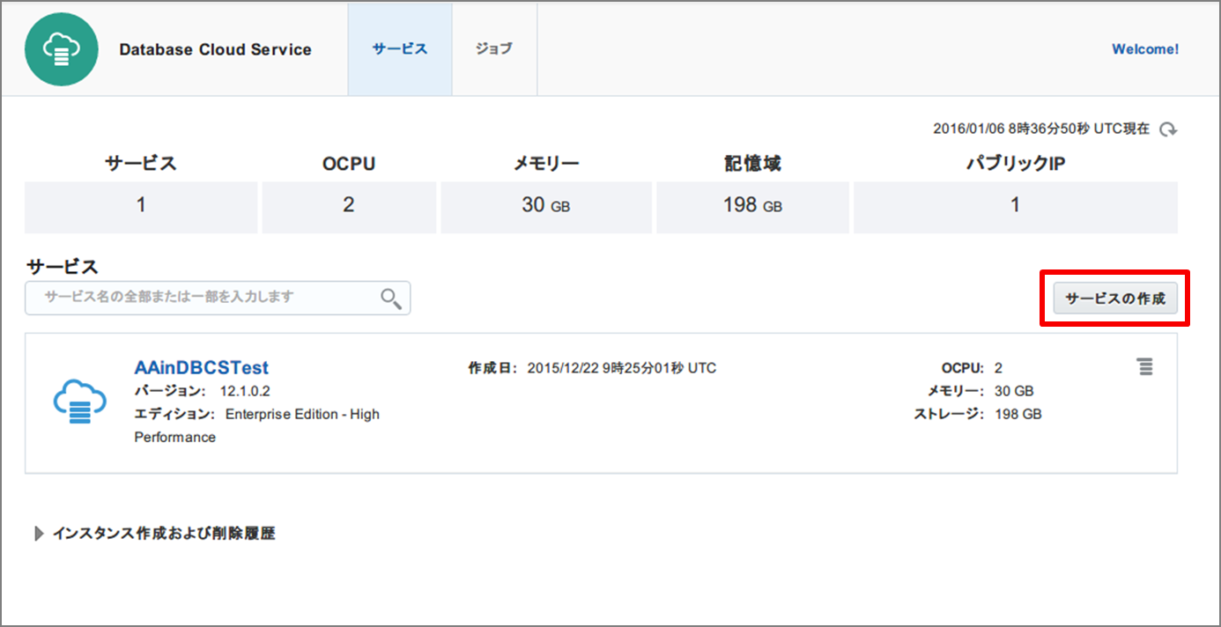The image size is (1221, 627).
Task: Switch to the サービス tab
Action: click(400, 49)
